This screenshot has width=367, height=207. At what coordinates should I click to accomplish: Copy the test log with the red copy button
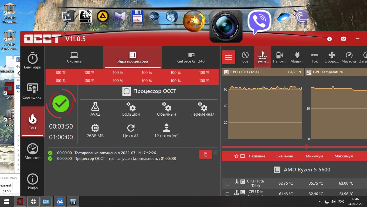[x=206, y=154]
